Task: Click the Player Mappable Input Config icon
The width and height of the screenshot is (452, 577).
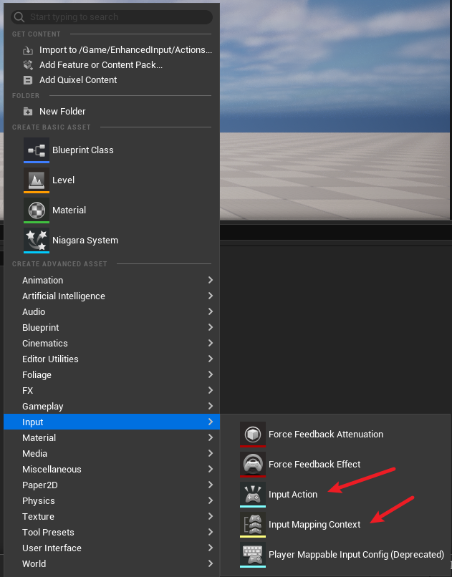Action: pyautogui.click(x=252, y=555)
